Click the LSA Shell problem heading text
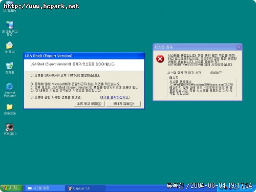This screenshot has height=192, width=256. [x=73, y=64]
